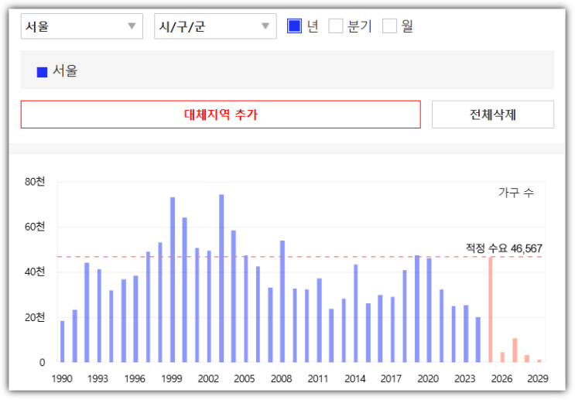Click the 2023 bar in chart

pyautogui.click(x=466, y=333)
